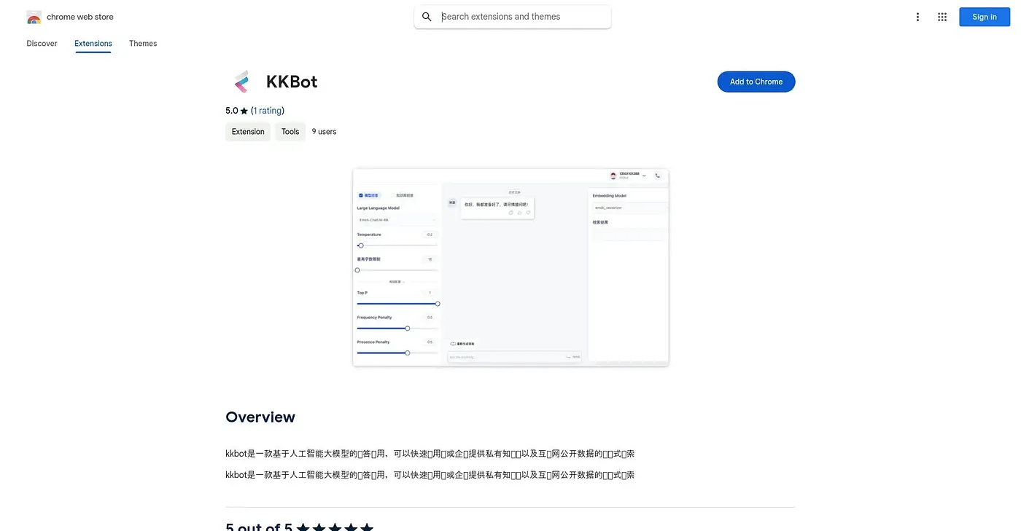Click the Chrome Web Store rainbow logo
This screenshot has height=531, width=1021.
point(34,17)
